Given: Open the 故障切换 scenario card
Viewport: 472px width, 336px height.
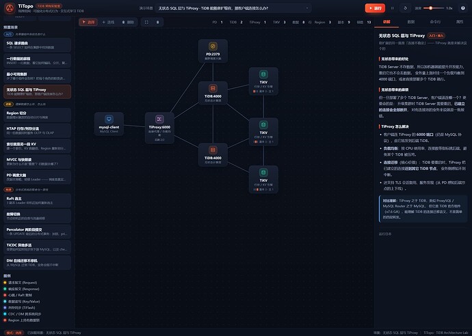Looking at the screenshot, I should pos(38,216).
